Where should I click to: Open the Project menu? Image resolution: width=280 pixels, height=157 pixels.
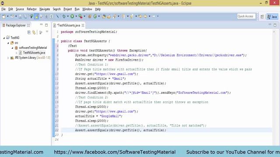click(x=67, y=9)
